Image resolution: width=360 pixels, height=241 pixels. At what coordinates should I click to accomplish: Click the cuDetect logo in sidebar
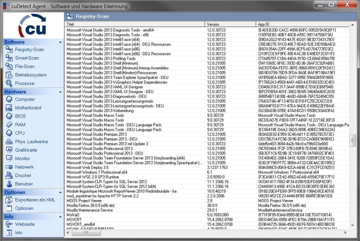click(32, 25)
